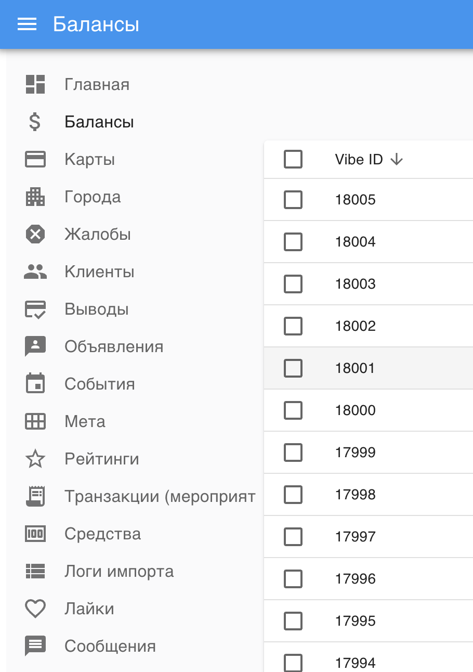473x672 pixels.
Task: Click the Города building icon
Action: [x=35, y=197]
